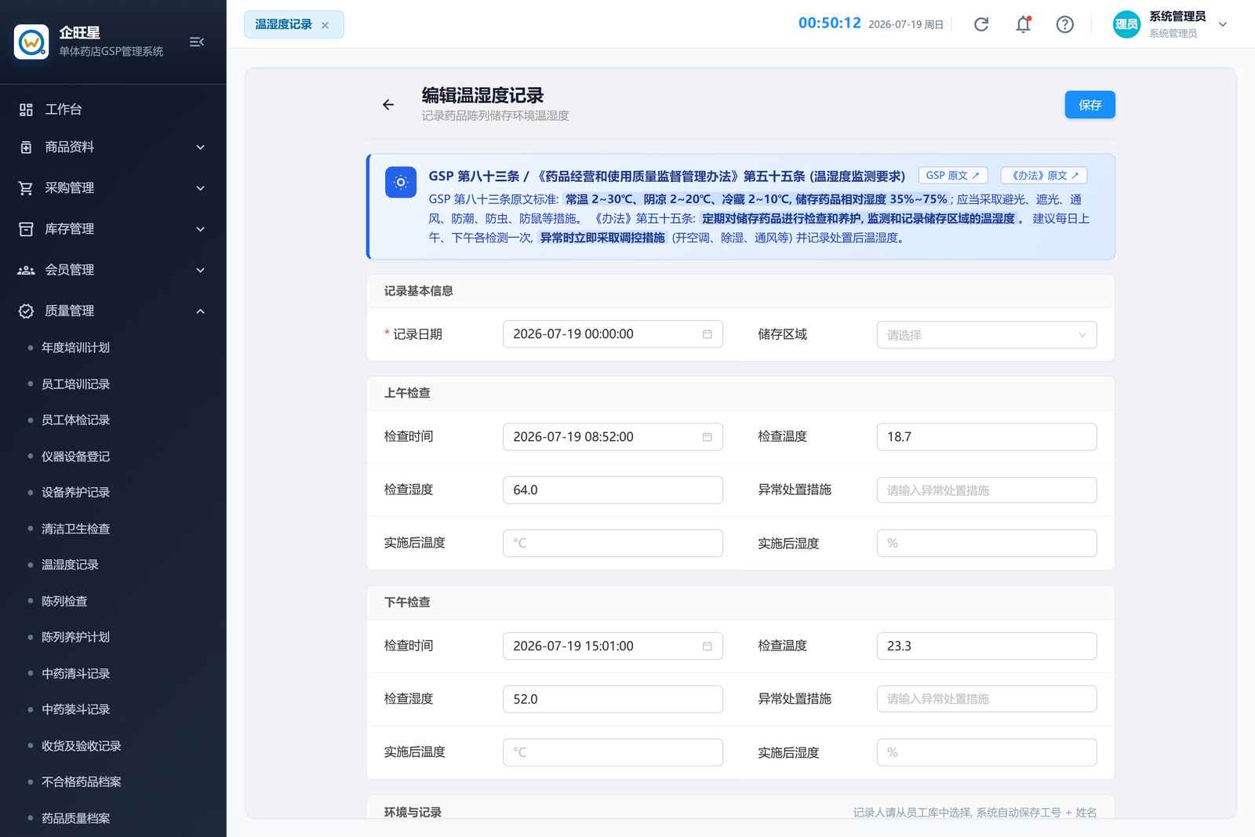Image resolution: width=1255 pixels, height=837 pixels.
Task: Click 上午 实施后湿度 input
Action: coord(986,543)
